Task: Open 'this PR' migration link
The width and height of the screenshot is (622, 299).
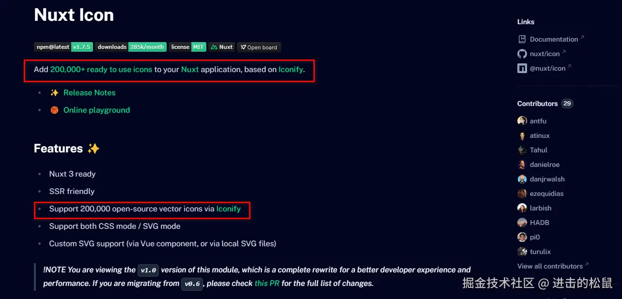Action: [x=267, y=283]
